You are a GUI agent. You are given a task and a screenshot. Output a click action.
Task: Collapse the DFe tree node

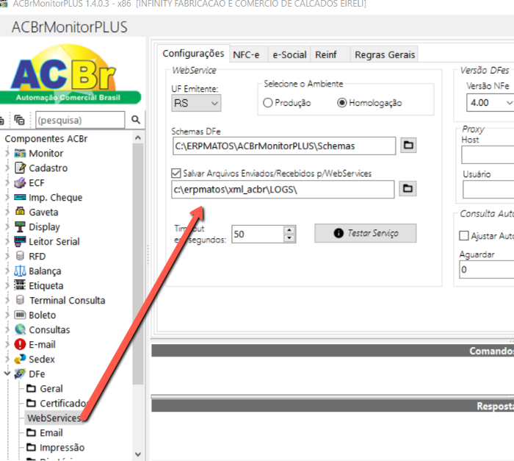pyautogui.click(x=7, y=374)
